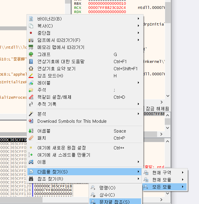Click the stack value 000000C365CFF1E8
The height and width of the screenshot is (204, 199).
coord(53,186)
